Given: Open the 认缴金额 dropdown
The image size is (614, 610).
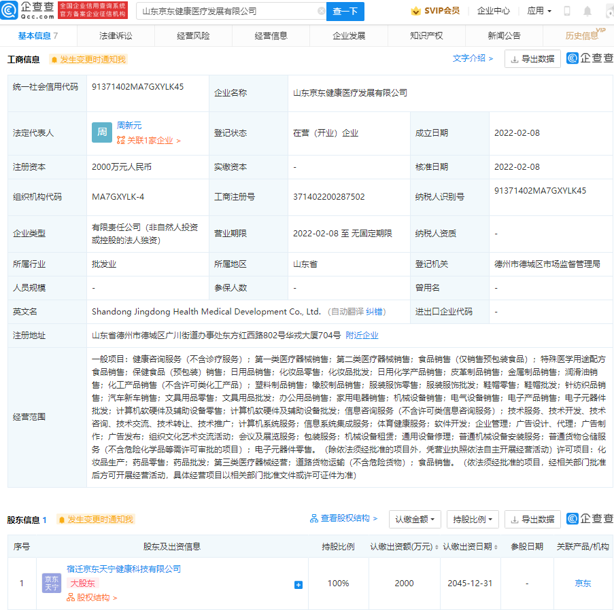Looking at the screenshot, I should (412, 519).
